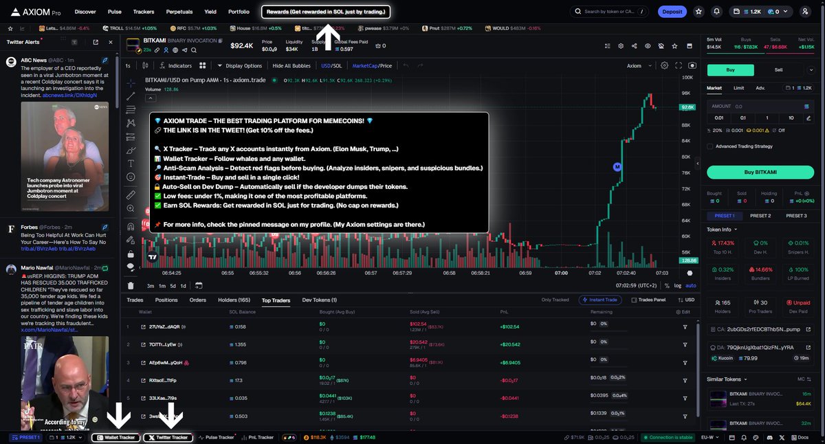This screenshot has height=444, width=825.
Task: Change candlestick chart type icon
Action: 145,66
